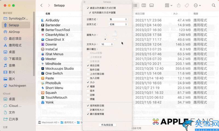Select the large icon size radio button
Viewport: 219px width, 131px height.
[115, 39]
